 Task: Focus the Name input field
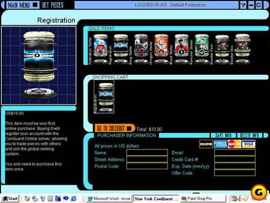pos(147,153)
